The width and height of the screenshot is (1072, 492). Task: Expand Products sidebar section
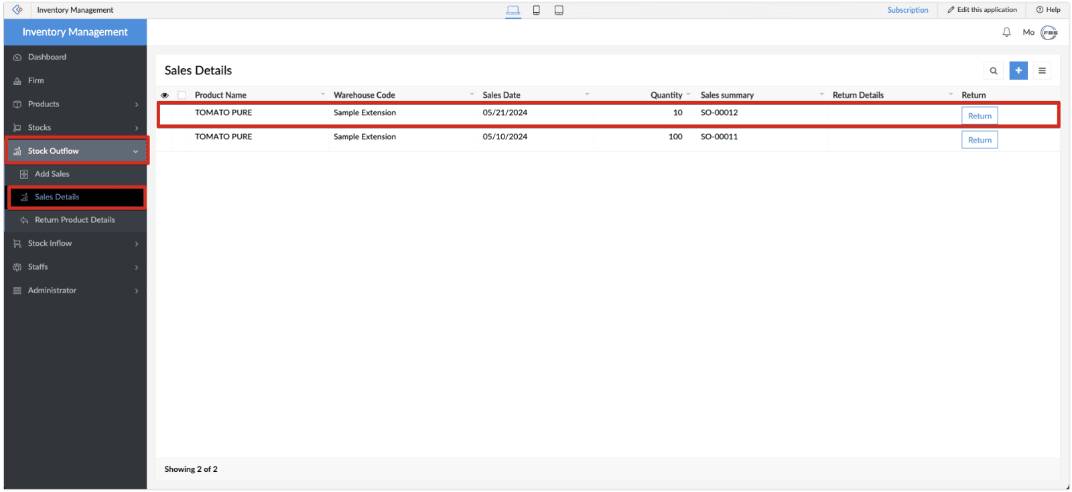pos(75,104)
